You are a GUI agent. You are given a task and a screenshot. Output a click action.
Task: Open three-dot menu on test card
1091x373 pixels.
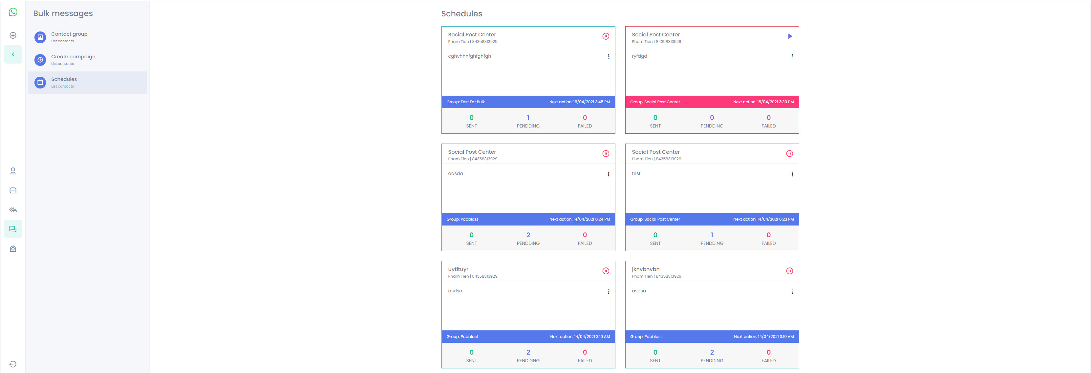[x=792, y=174]
